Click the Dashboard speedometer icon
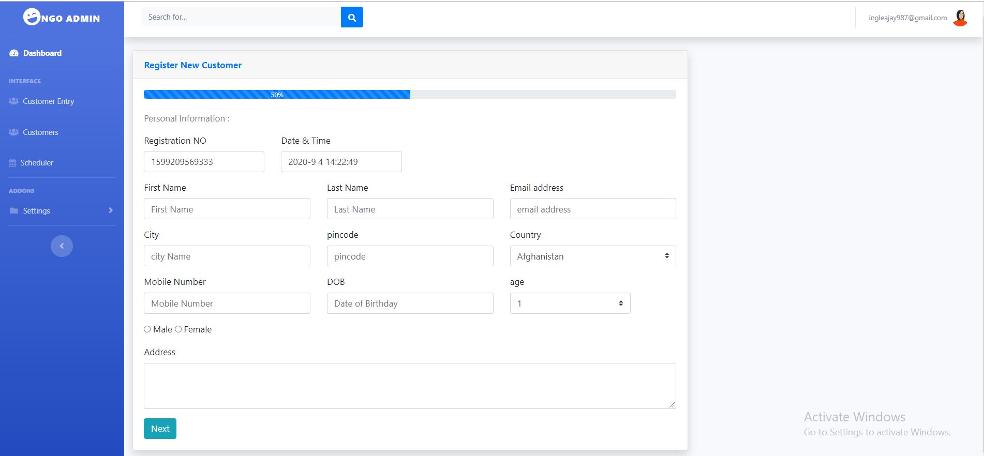984x456 pixels. point(14,53)
